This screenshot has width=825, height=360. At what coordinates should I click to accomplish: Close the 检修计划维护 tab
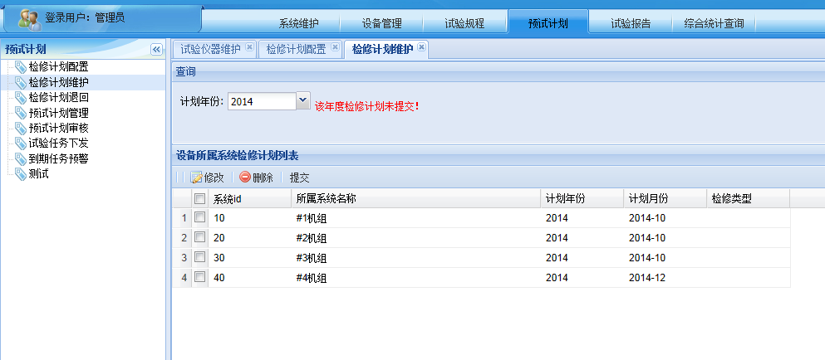tap(421, 48)
